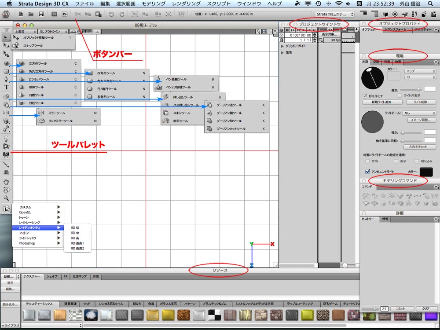Click the イメージ調整... button

(x=422, y=120)
